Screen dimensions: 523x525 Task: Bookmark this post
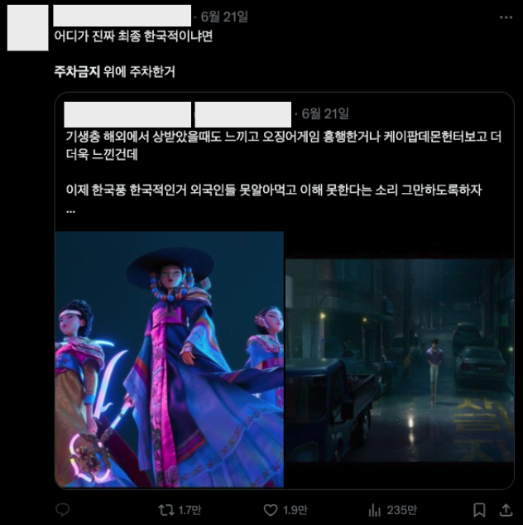pyautogui.click(x=479, y=510)
